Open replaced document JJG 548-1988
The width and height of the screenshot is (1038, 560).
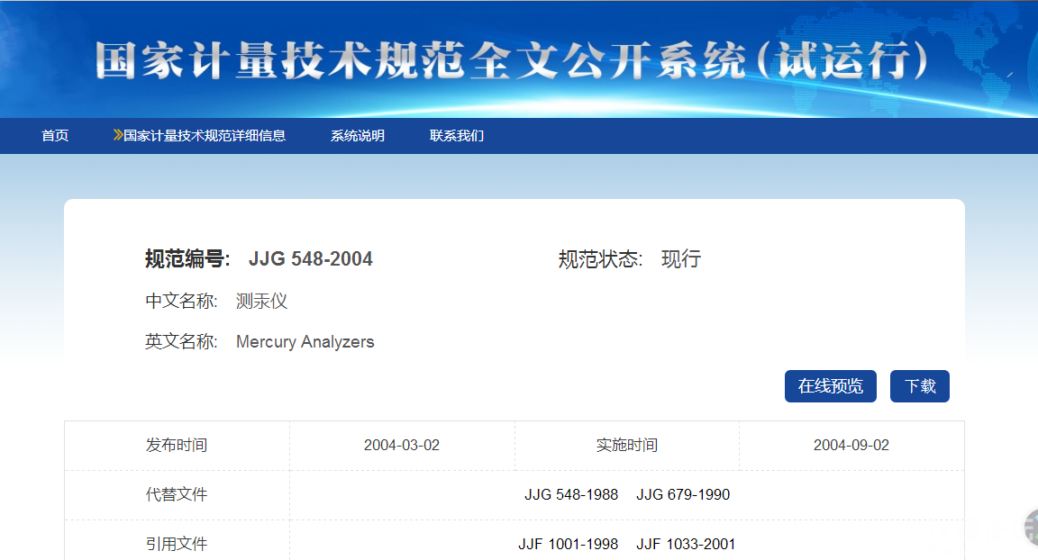571,494
